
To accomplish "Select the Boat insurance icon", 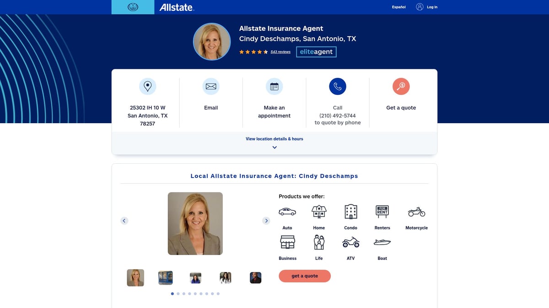I will pyautogui.click(x=382, y=242).
